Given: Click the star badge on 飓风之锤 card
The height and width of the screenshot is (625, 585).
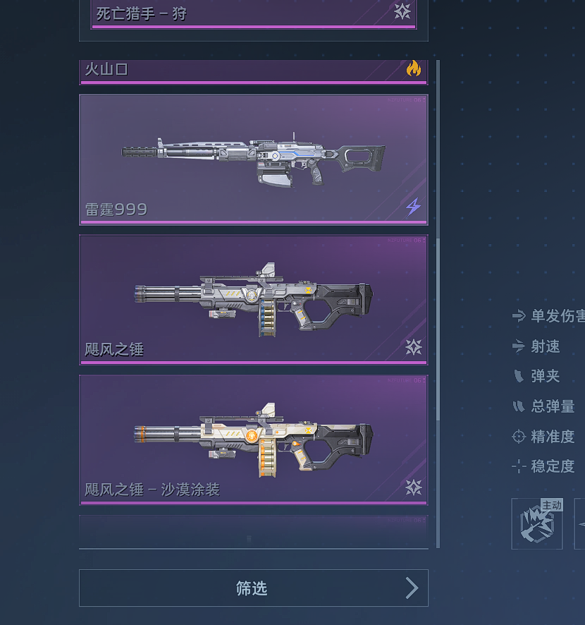Looking at the screenshot, I should (413, 347).
